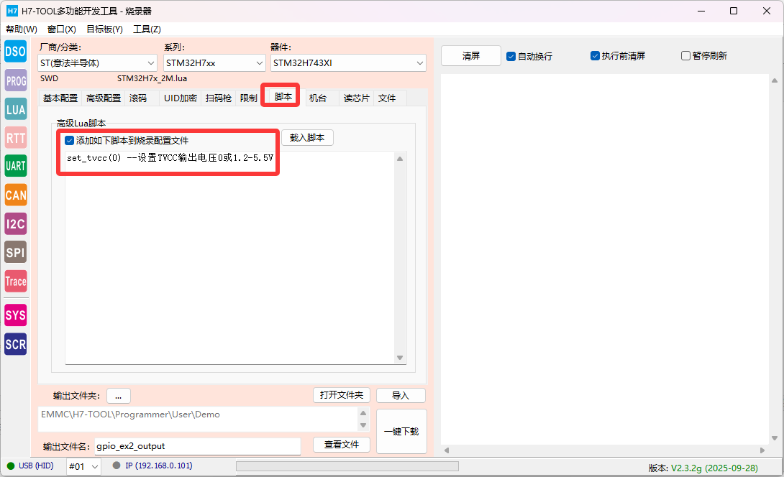The image size is (784, 477).
Task: Click the 一键下载 button
Action: tap(401, 431)
